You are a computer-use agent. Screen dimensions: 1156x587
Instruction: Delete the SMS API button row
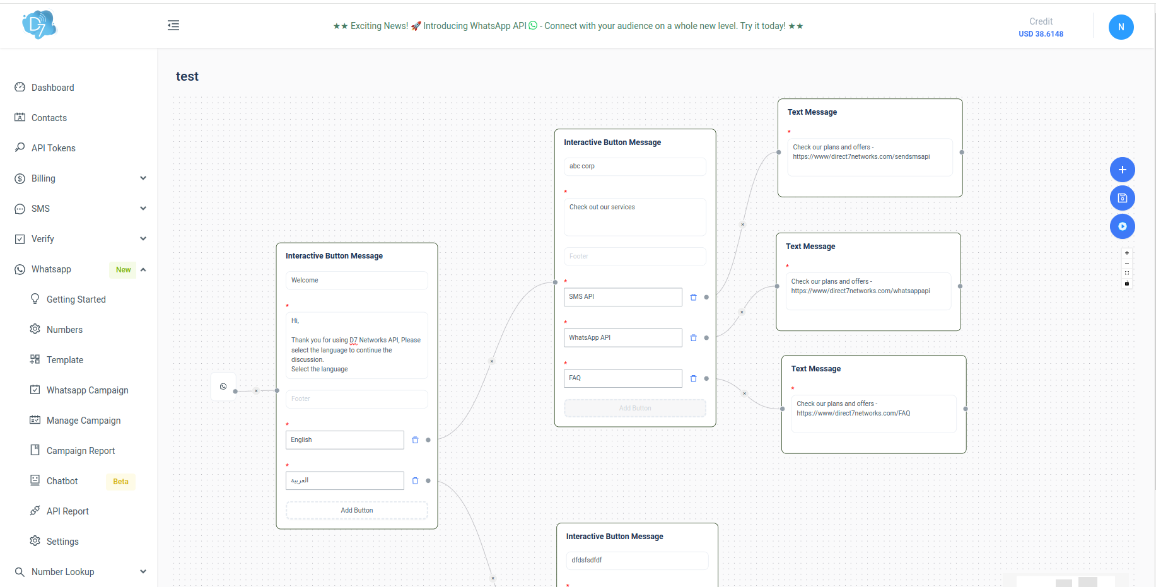pos(693,297)
